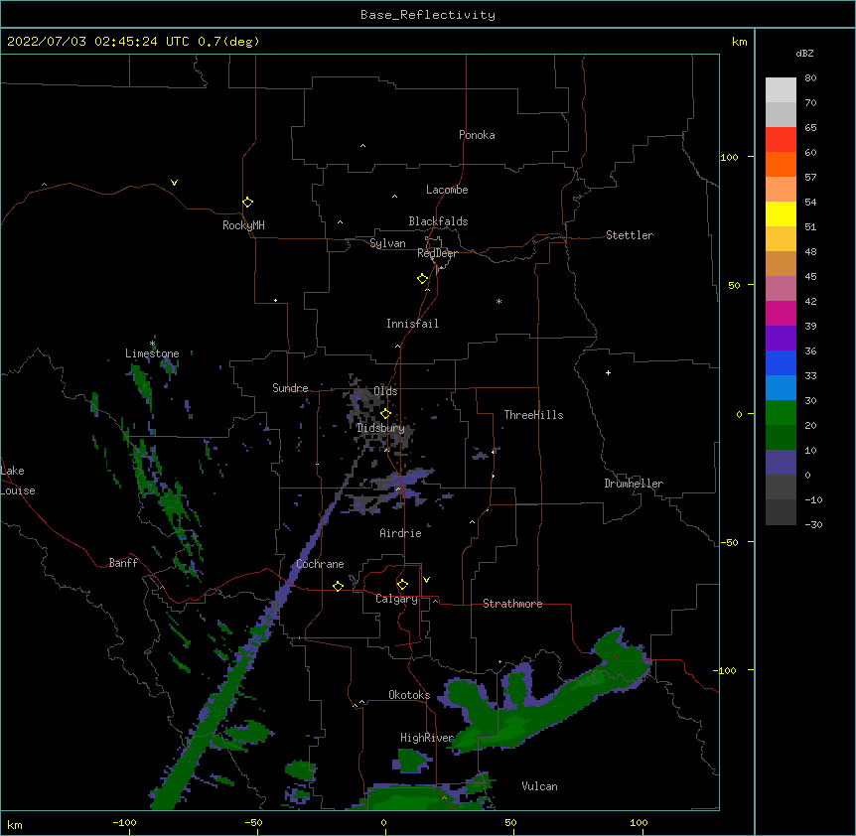Select the yellow diamond marker below RedDeer

click(x=422, y=279)
